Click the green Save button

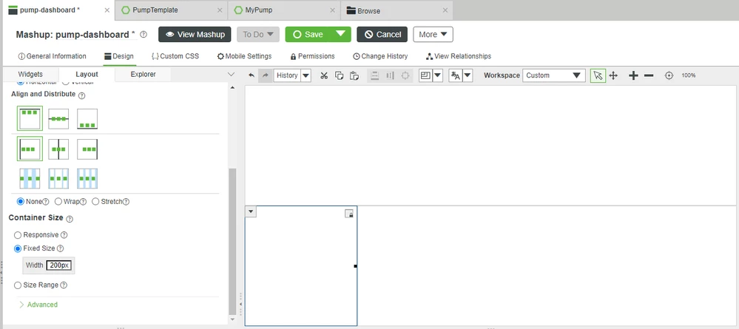[x=308, y=35]
